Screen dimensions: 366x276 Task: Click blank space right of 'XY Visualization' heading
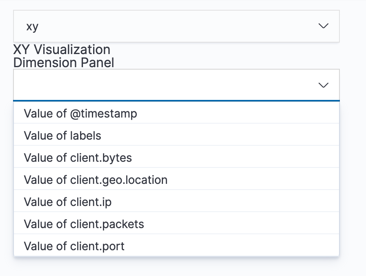[225, 50]
